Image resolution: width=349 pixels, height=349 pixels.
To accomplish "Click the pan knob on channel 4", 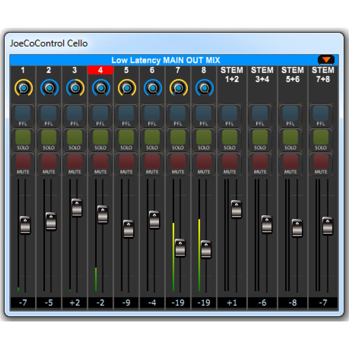I will (x=101, y=88).
